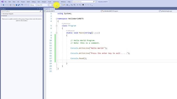The image size is (177, 99).
Task: Open the Main(string[] args) member dropdown
Action: 168,11
